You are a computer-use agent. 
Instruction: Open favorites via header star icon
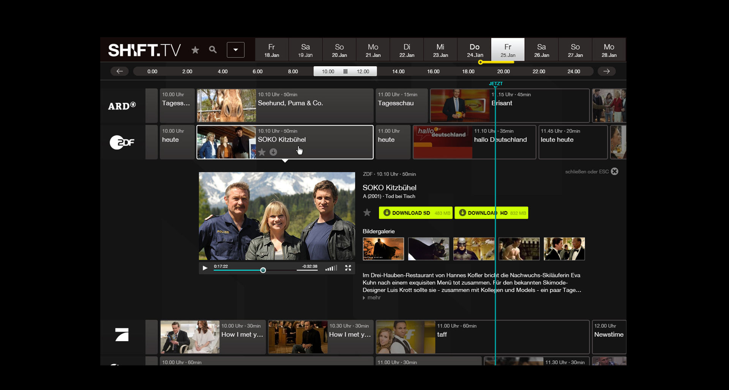click(x=195, y=50)
